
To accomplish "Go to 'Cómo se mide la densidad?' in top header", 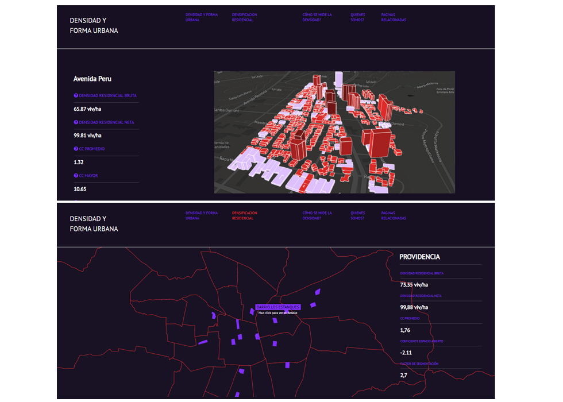I will [x=317, y=17].
